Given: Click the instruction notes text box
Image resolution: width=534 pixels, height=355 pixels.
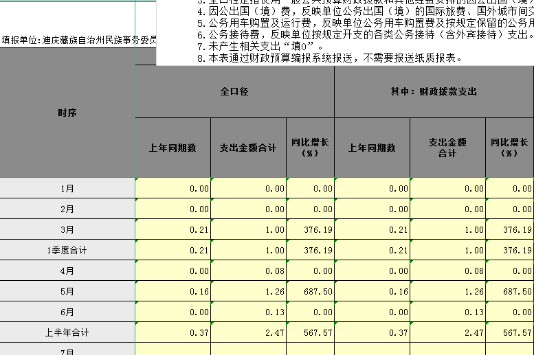Looking at the screenshot, I should [x=345, y=32].
